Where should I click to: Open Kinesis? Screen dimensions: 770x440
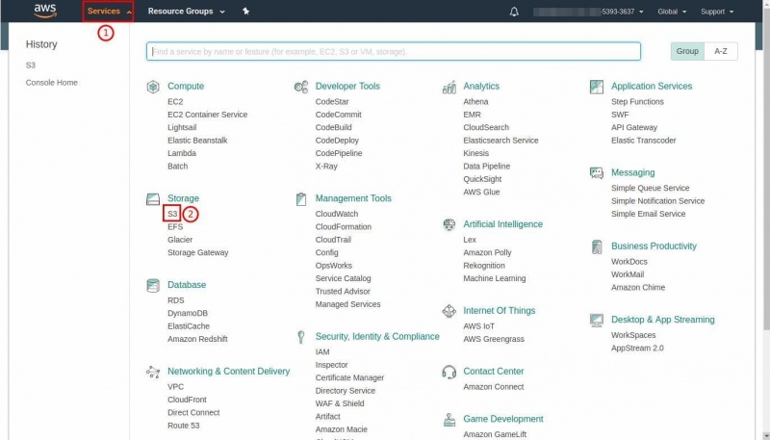click(475, 153)
